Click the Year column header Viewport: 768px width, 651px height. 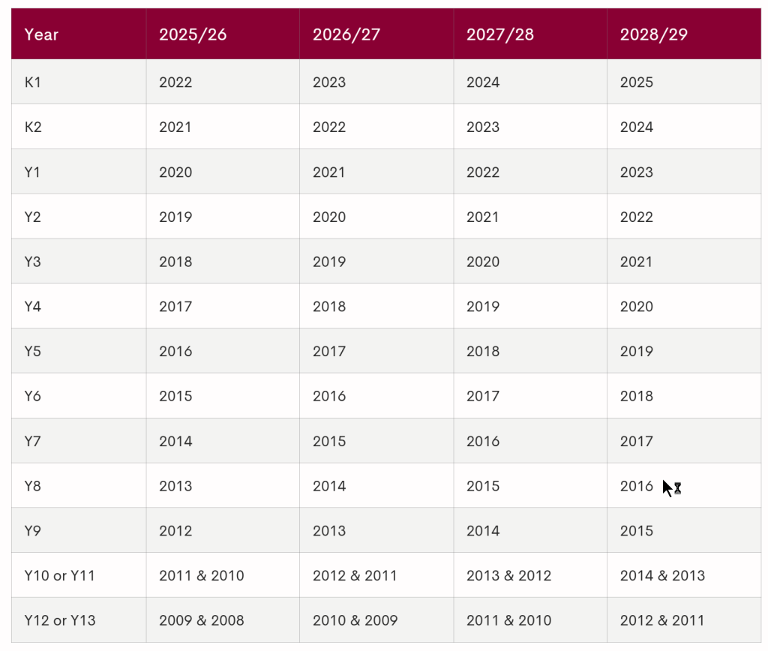41,34
